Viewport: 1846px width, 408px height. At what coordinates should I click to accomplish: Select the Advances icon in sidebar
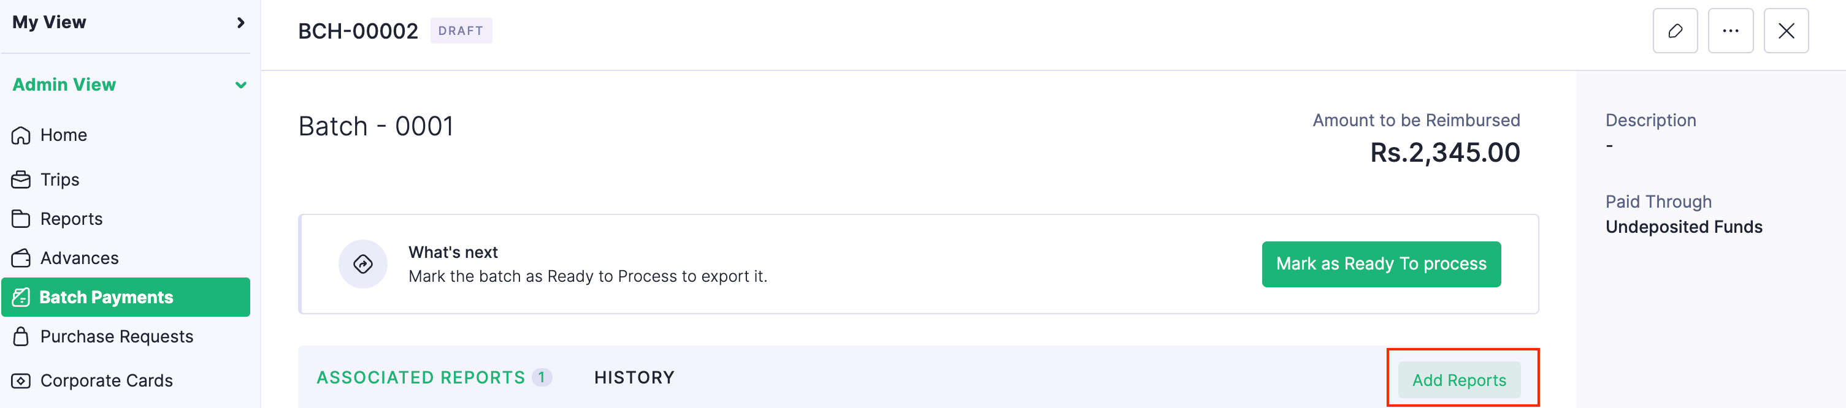(x=21, y=258)
